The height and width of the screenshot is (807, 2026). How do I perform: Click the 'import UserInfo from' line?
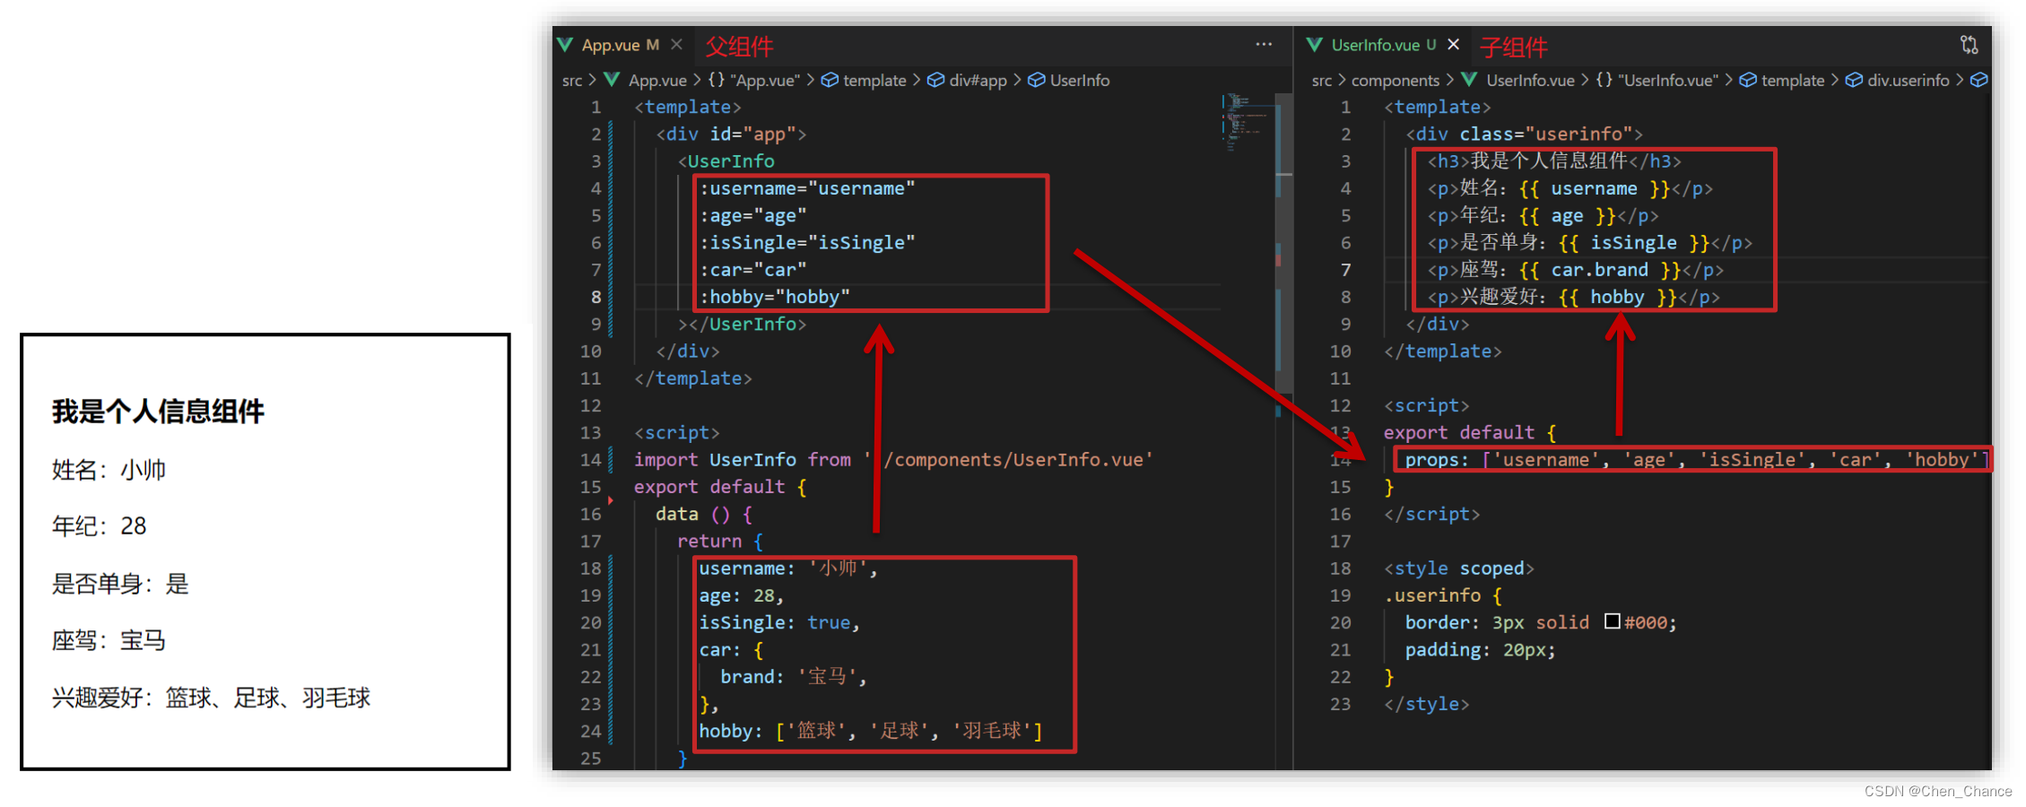click(x=893, y=460)
